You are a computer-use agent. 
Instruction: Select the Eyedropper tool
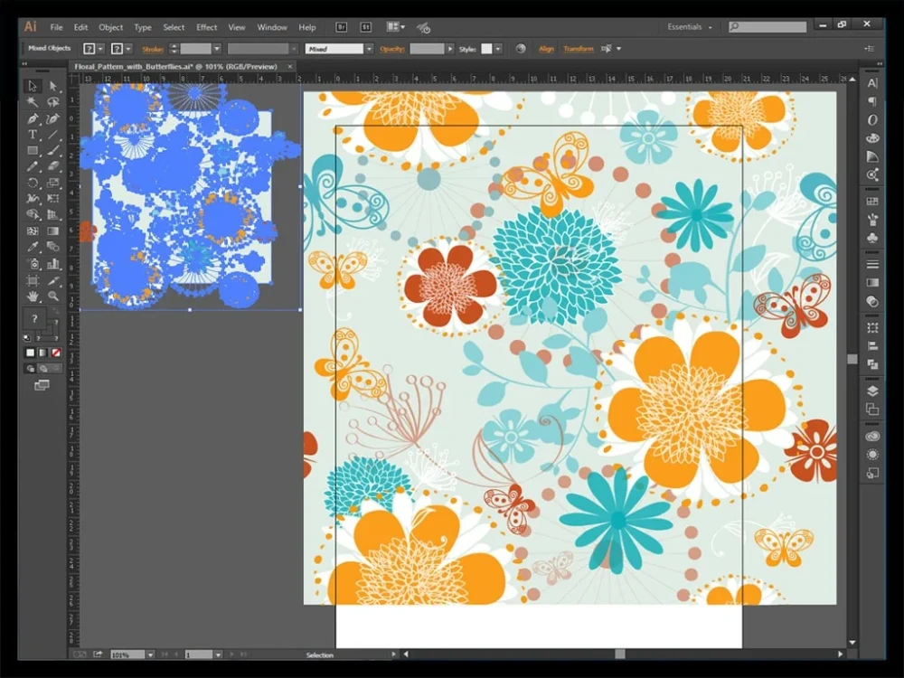33,248
